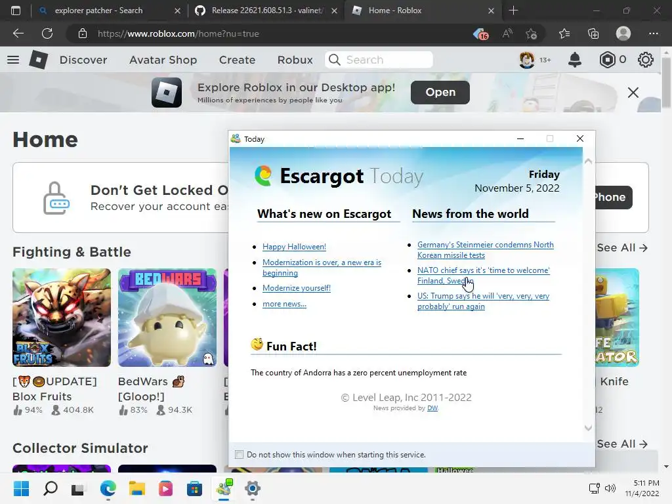Click the Fun Fact! smiley heading
This screenshot has height=504, width=672.
(283, 345)
